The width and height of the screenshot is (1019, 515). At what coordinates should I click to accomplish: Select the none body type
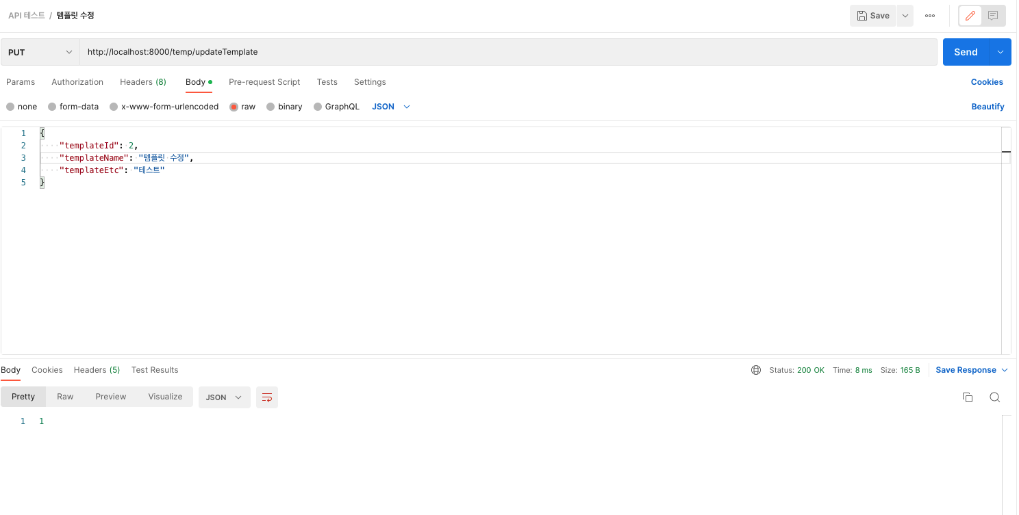(22, 107)
